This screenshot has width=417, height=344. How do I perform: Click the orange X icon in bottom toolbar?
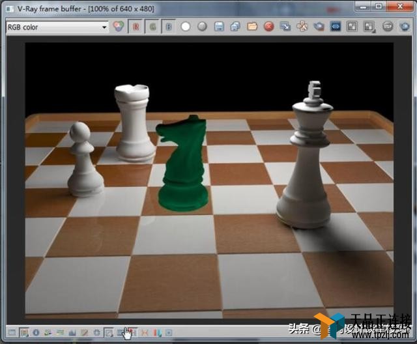coord(145,332)
